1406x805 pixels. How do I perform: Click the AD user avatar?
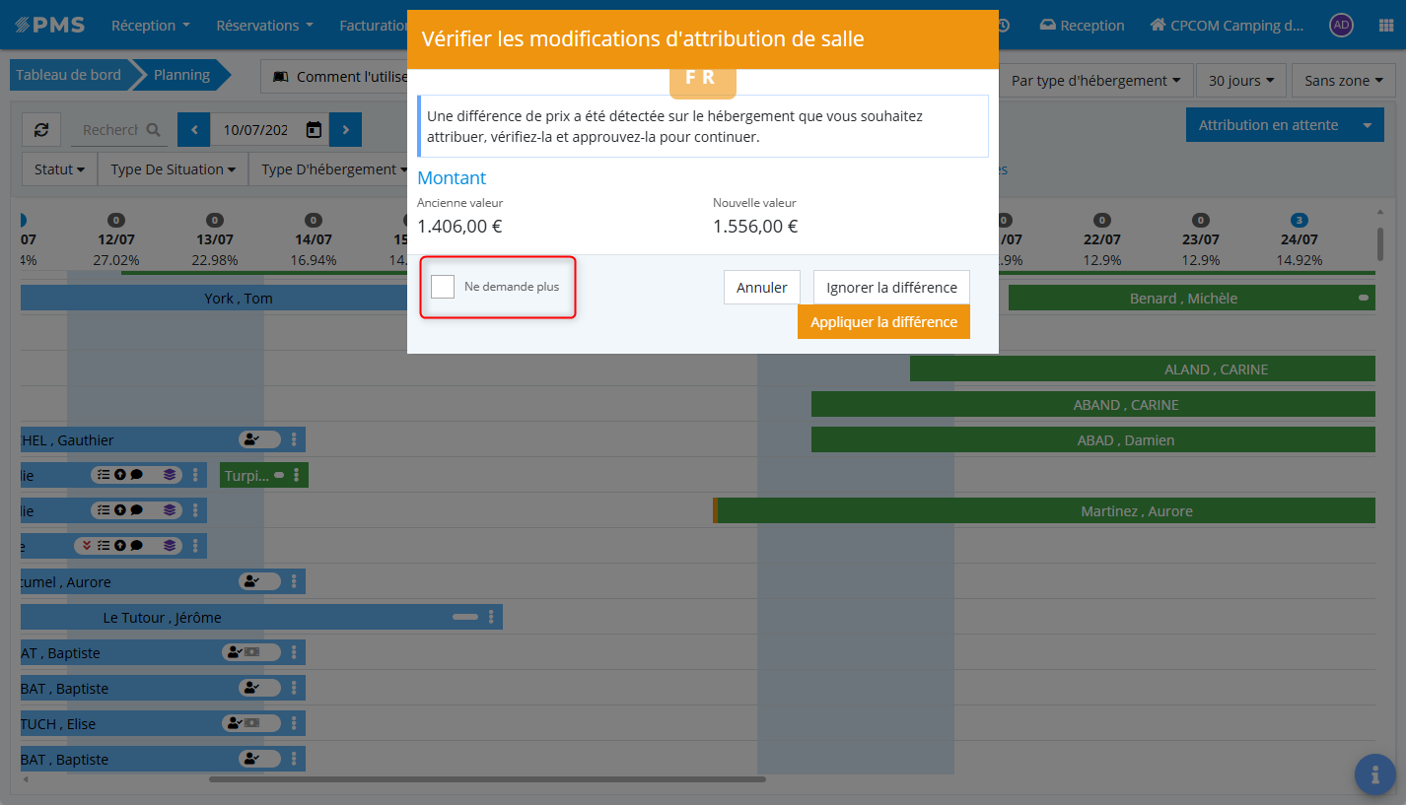pyautogui.click(x=1340, y=26)
